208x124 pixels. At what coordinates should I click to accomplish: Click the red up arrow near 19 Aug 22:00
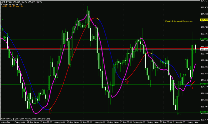127,82
